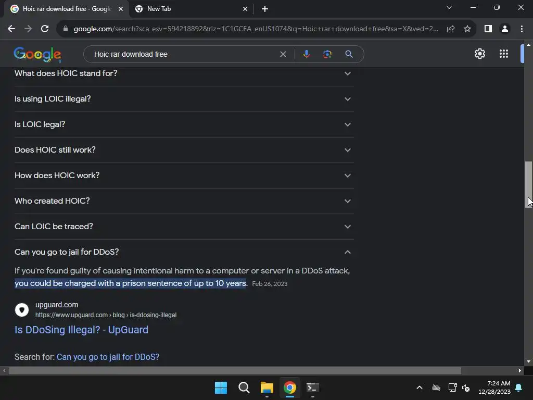Click the Chrome taskbar icon
Viewport: 533px width, 400px height.
[290, 387]
